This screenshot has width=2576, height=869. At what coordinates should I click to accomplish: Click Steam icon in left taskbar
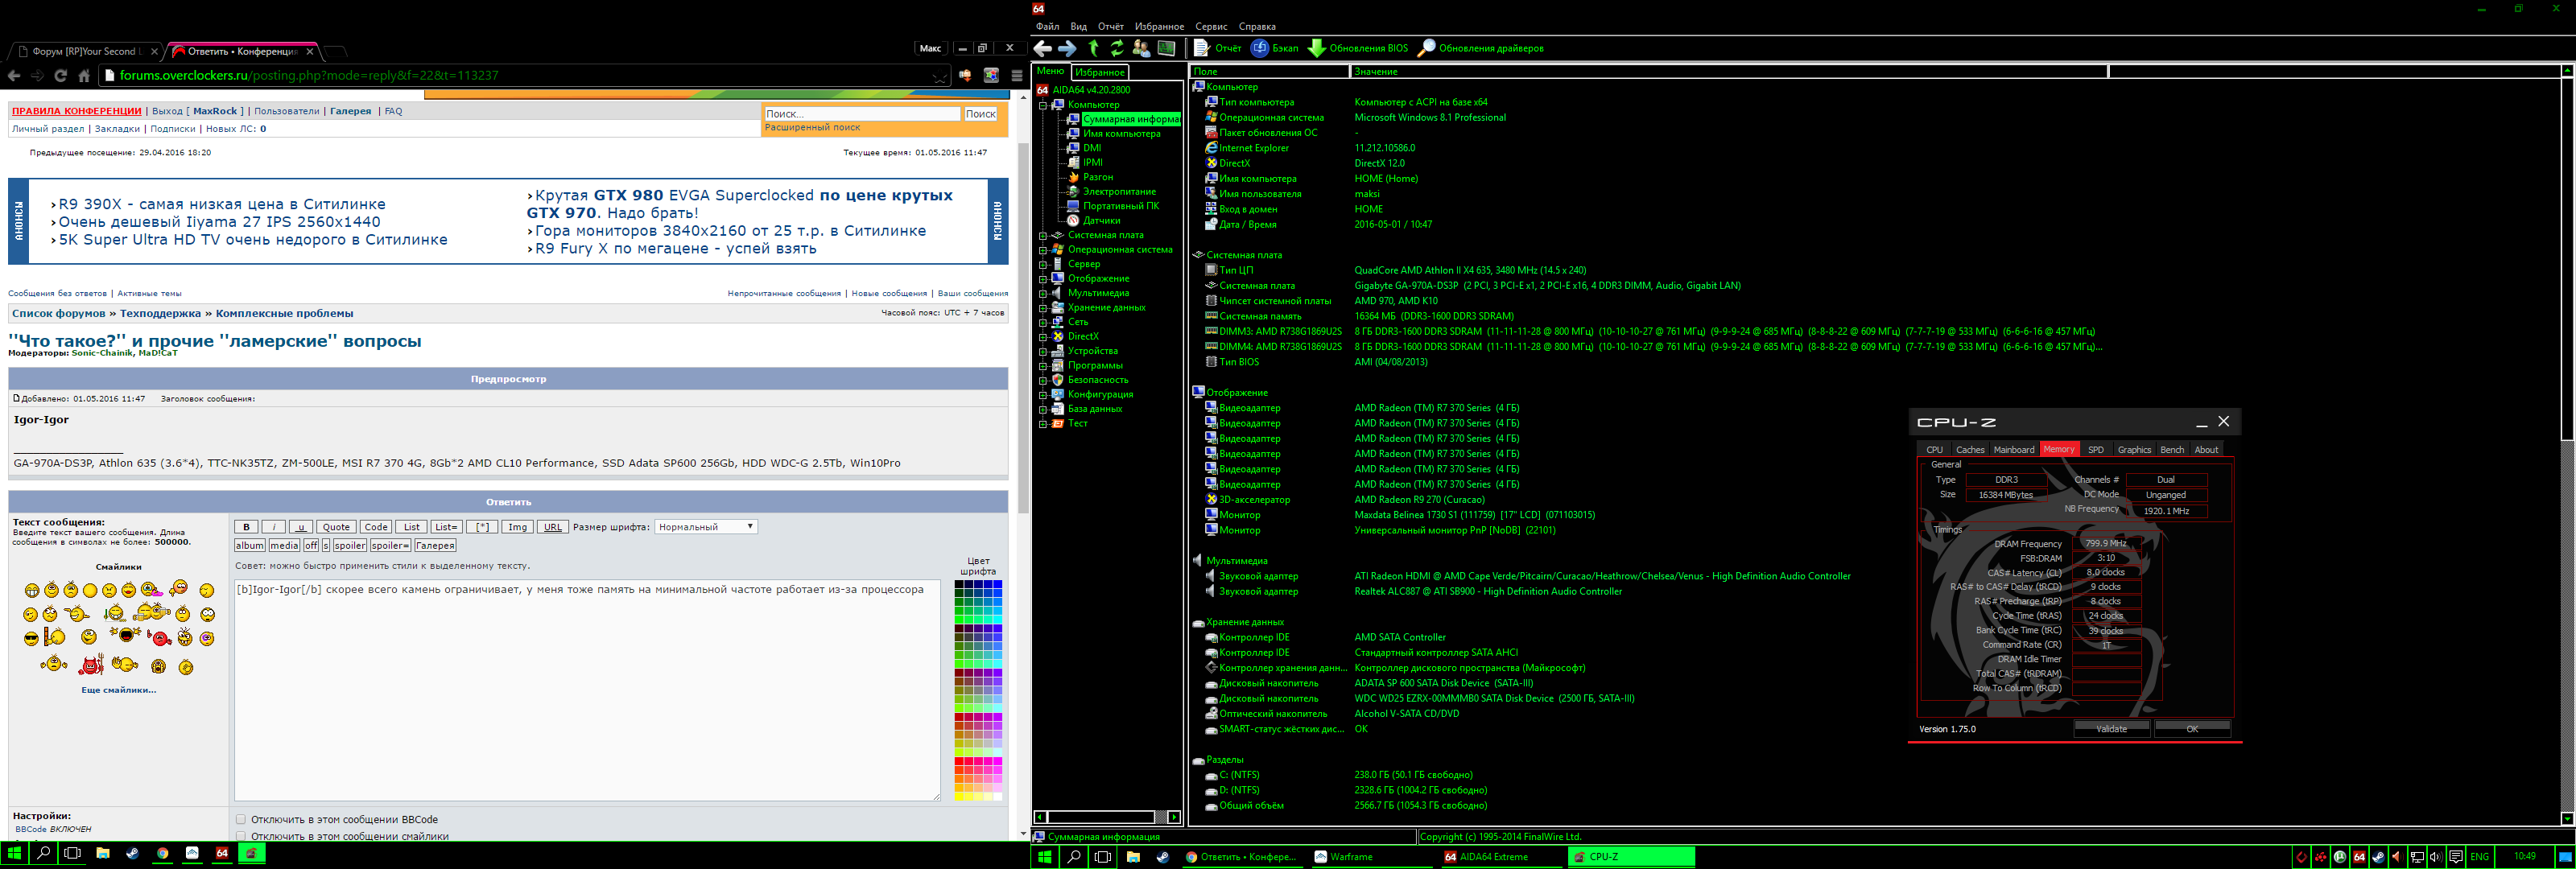point(132,854)
